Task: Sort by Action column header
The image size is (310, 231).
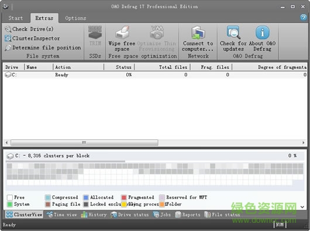Action: pyautogui.click(x=78, y=67)
